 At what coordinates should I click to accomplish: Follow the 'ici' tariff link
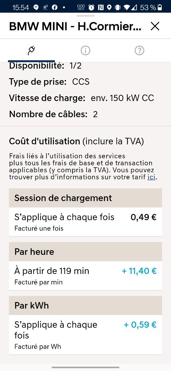tap(151, 177)
